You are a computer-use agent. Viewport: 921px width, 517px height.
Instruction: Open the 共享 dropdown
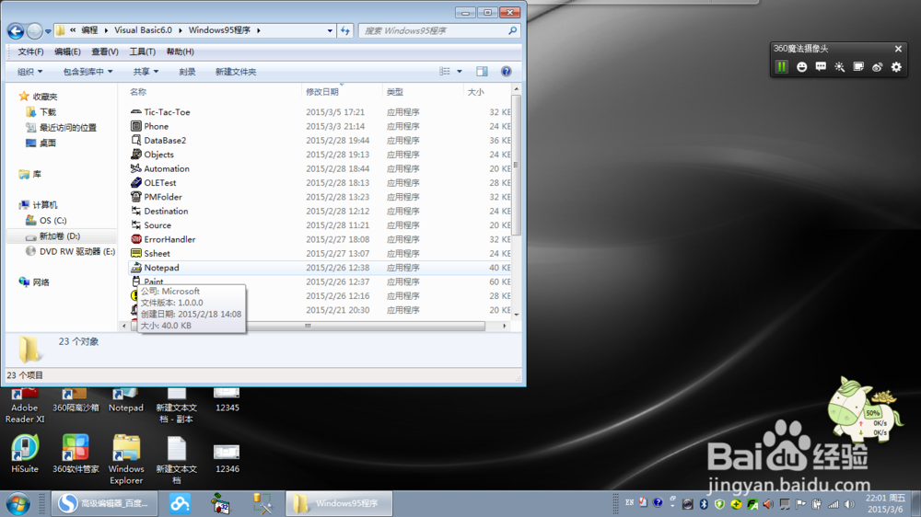coord(146,72)
